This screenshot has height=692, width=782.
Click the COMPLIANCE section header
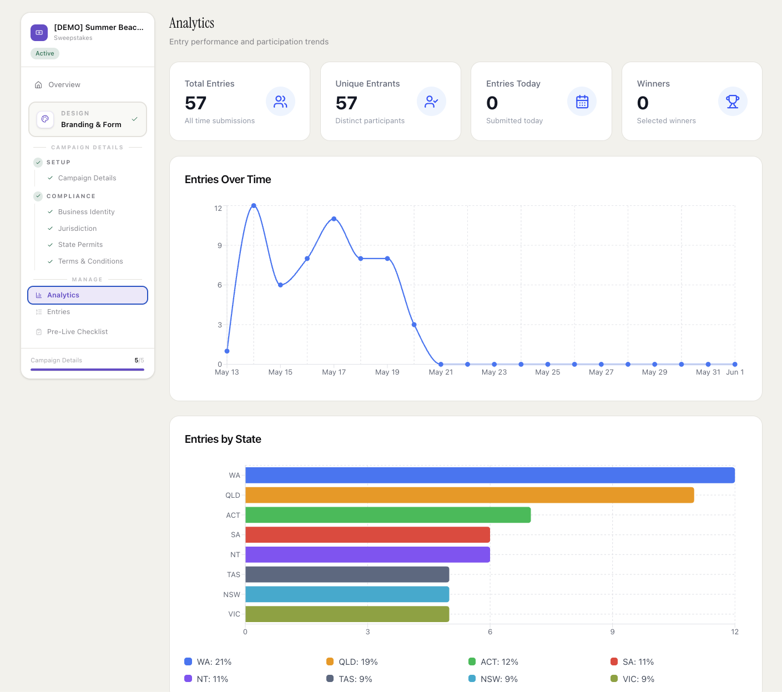coord(71,196)
